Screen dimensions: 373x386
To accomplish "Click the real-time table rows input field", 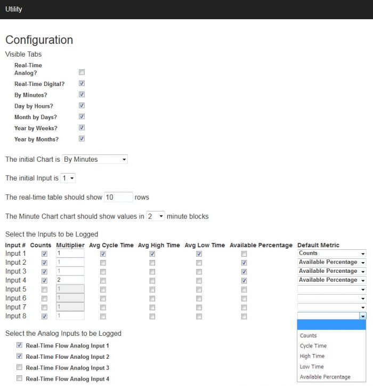I will [118, 197].
